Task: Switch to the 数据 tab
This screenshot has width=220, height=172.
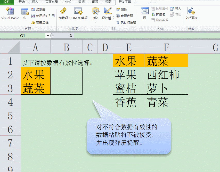Action: coord(82,2)
